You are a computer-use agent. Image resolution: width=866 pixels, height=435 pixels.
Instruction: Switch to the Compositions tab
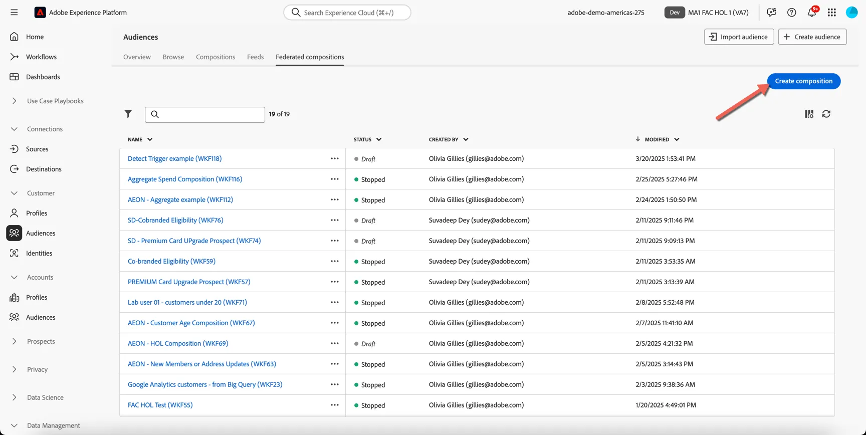(x=215, y=57)
